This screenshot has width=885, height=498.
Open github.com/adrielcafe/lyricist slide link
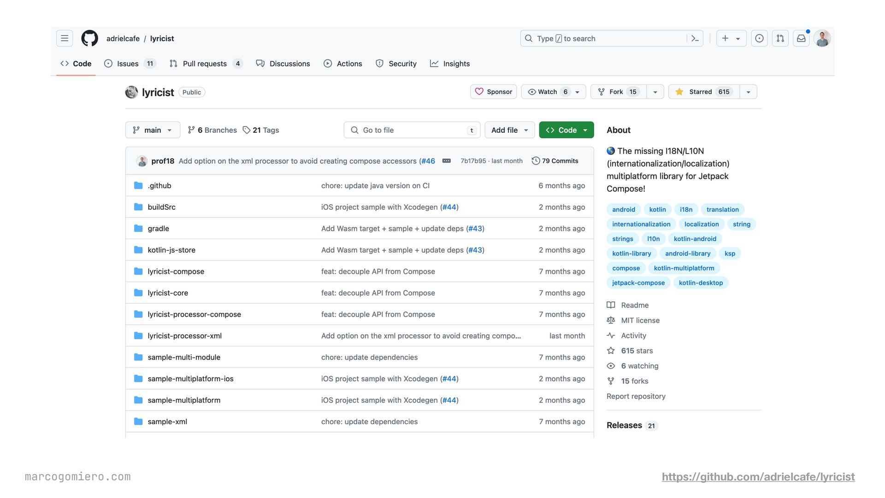pyautogui.click(x=758, y=477)
